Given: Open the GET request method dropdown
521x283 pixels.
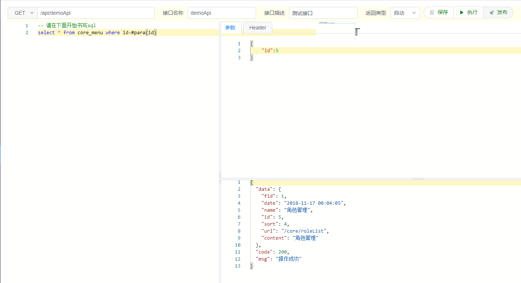Looking at the screenshot, I should 23,13.
